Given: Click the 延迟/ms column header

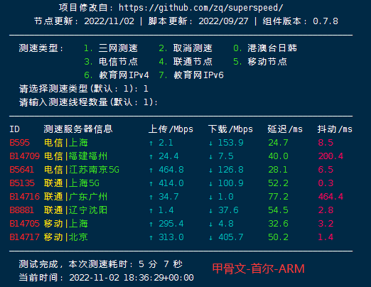Looking at the screenshot, I should pyautogui.click(x=285, y=129).
